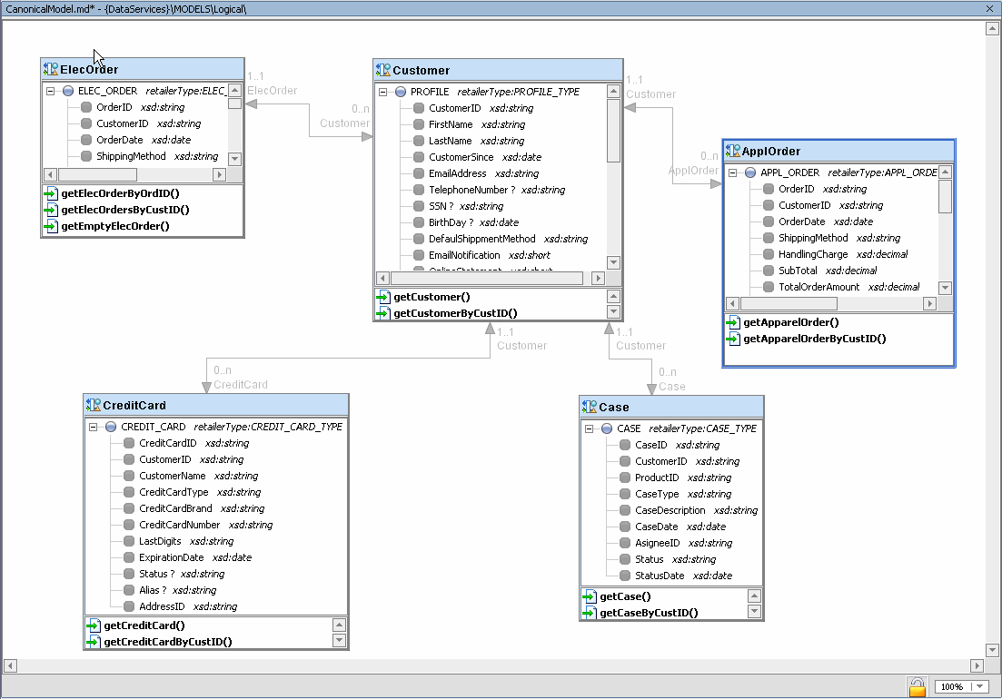Click the CASE root element circle icon
This screenshot has height=699, width=1002.
605,428
